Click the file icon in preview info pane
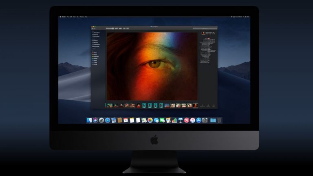 pos(203,33)
